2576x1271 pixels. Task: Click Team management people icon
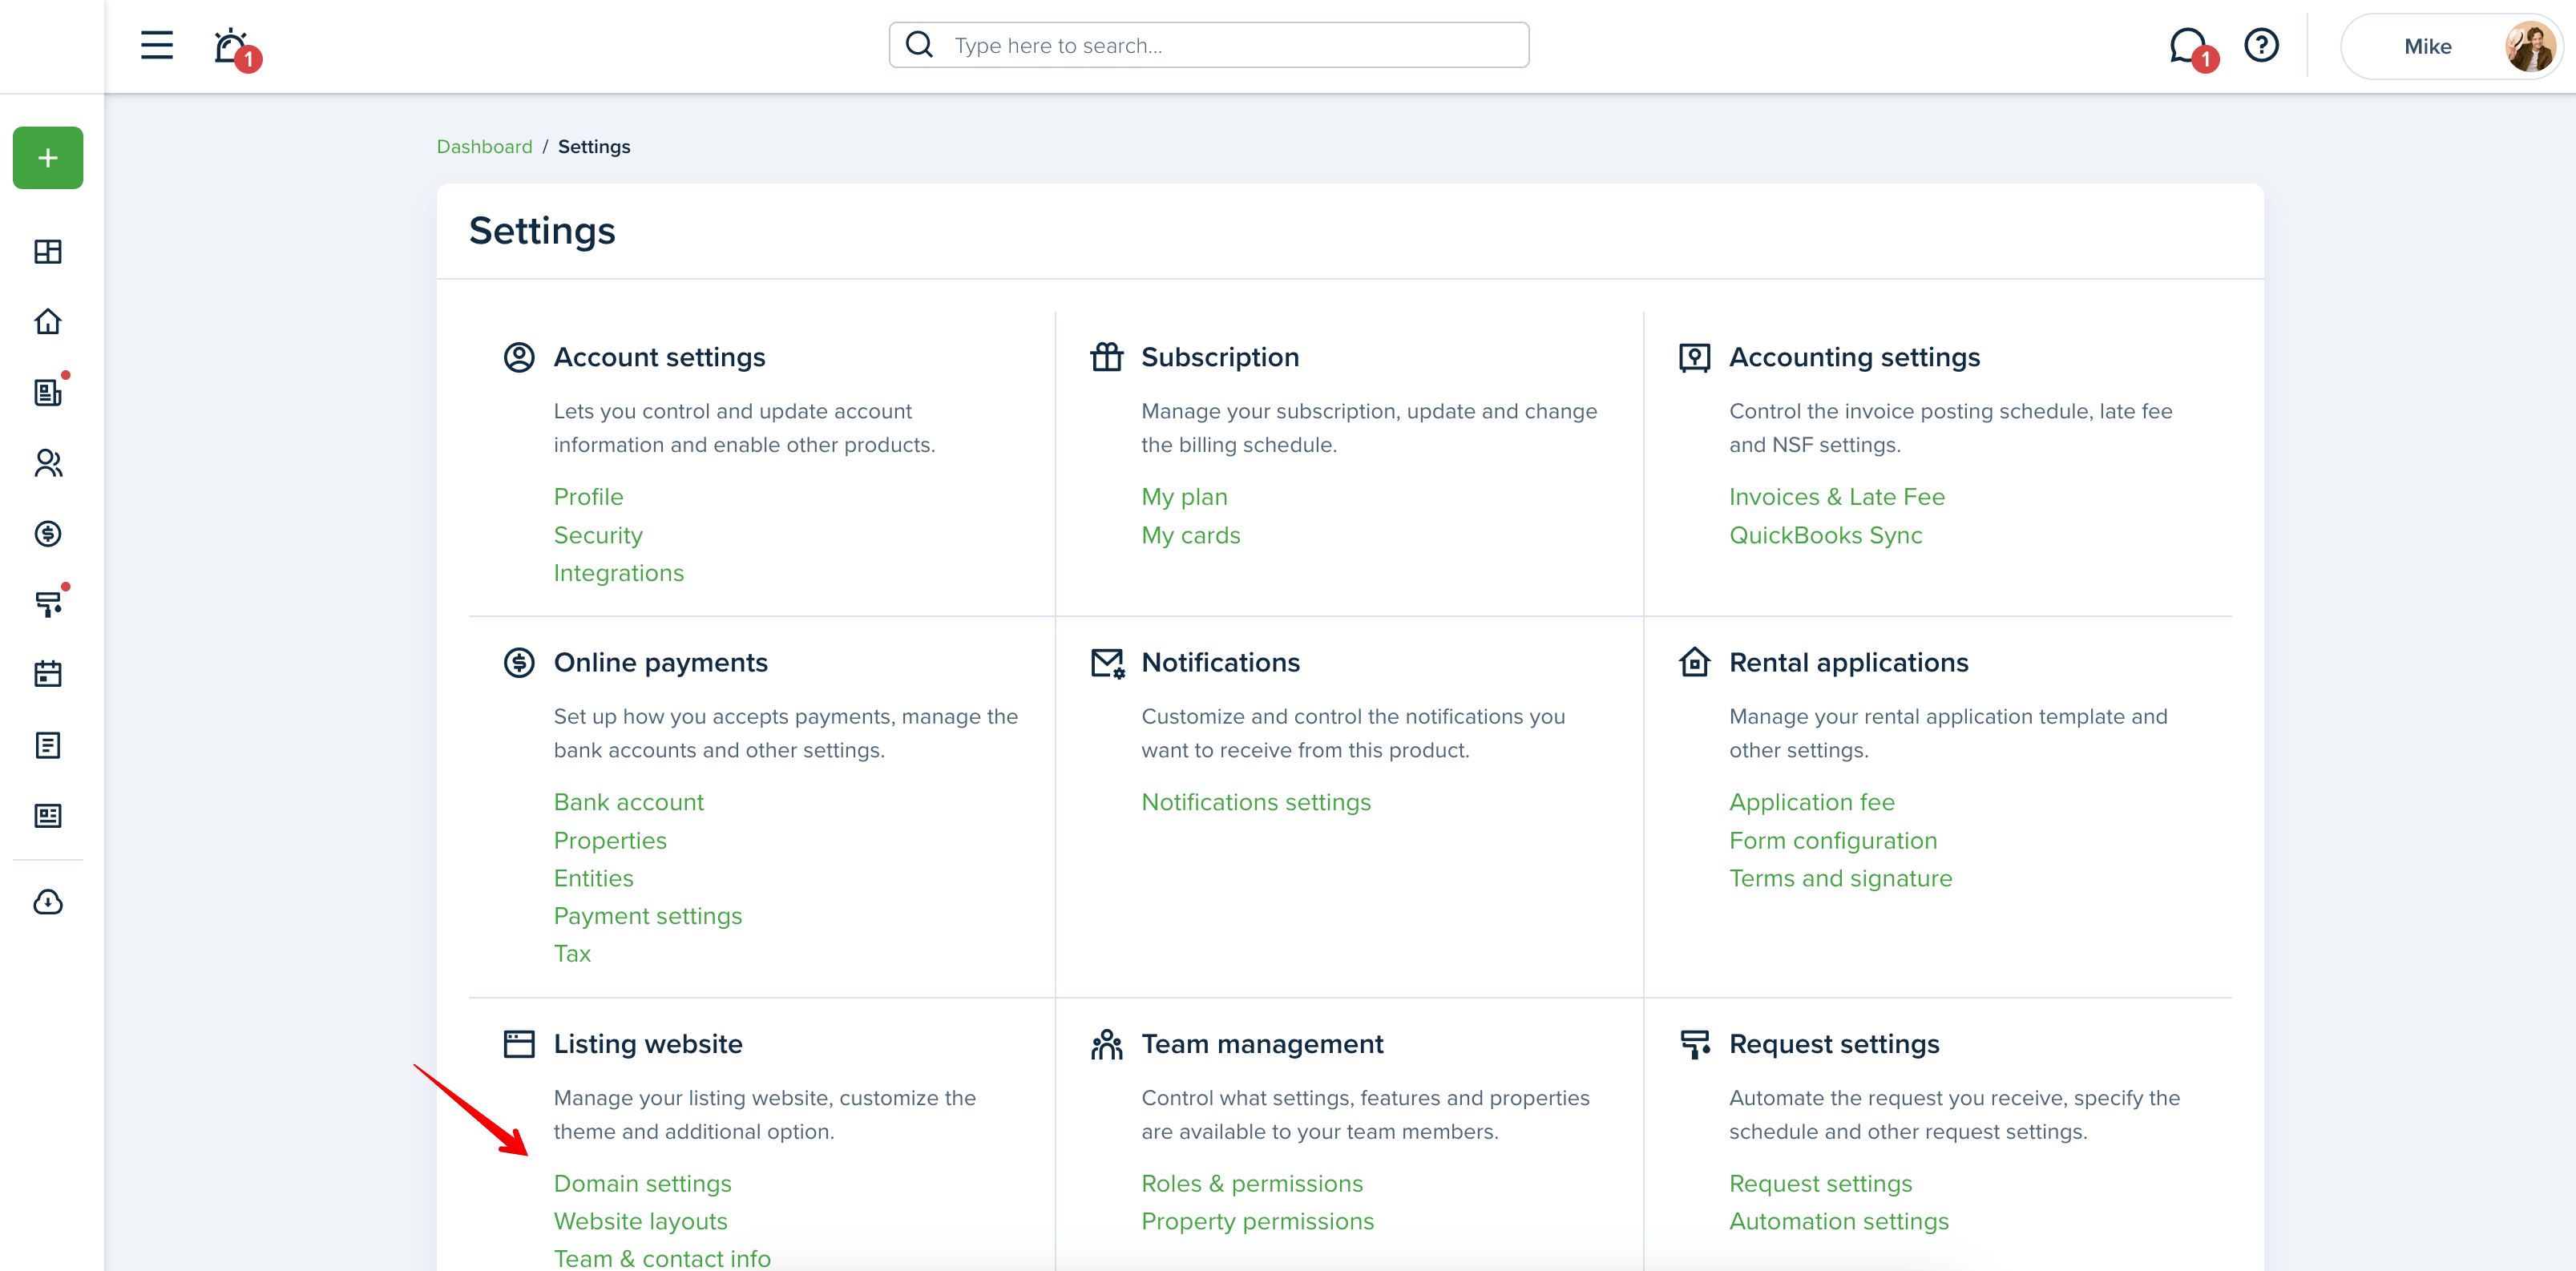tap(1107, 1045)
